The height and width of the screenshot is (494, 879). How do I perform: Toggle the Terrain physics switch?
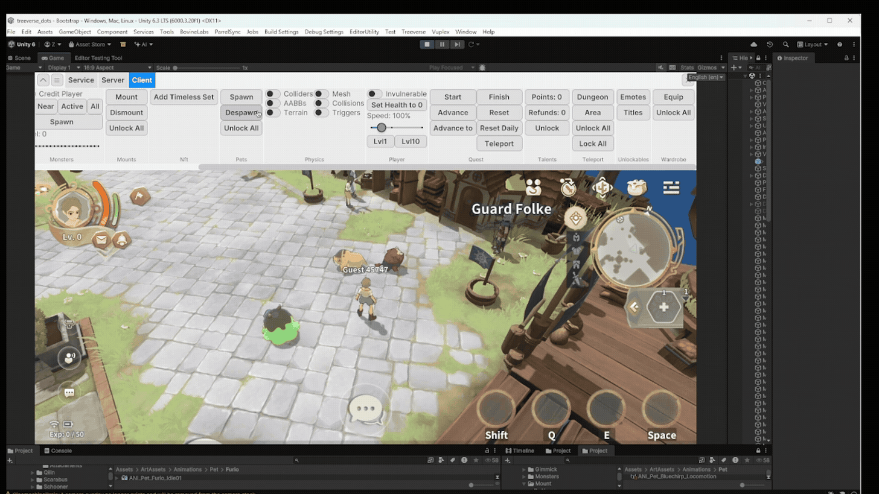(x=273, y=113)
